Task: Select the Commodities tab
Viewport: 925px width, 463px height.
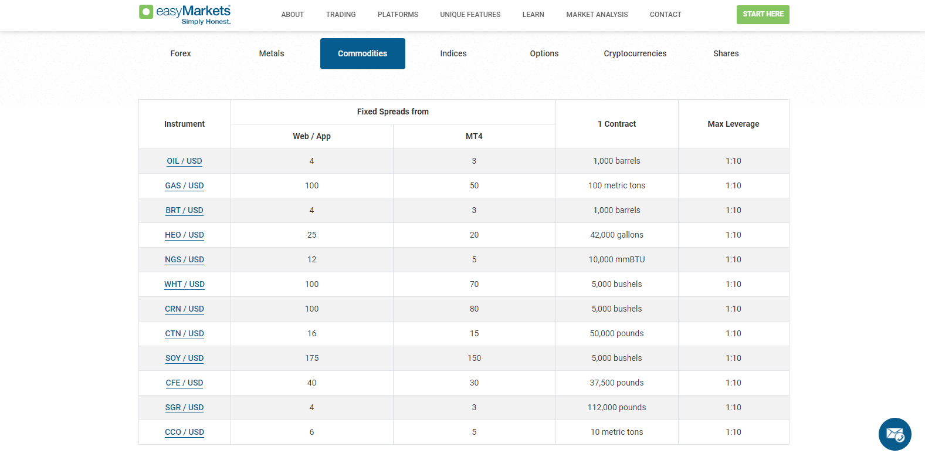Action: click(x=362, y=53)
